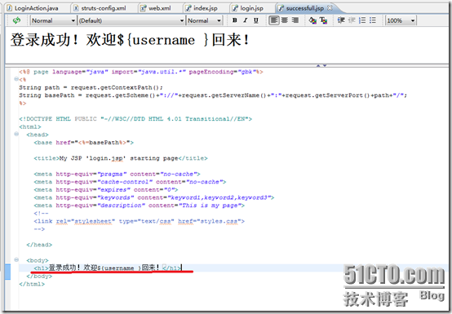
Task: Click the meta expires line
Action: click(x=106, y=189)
